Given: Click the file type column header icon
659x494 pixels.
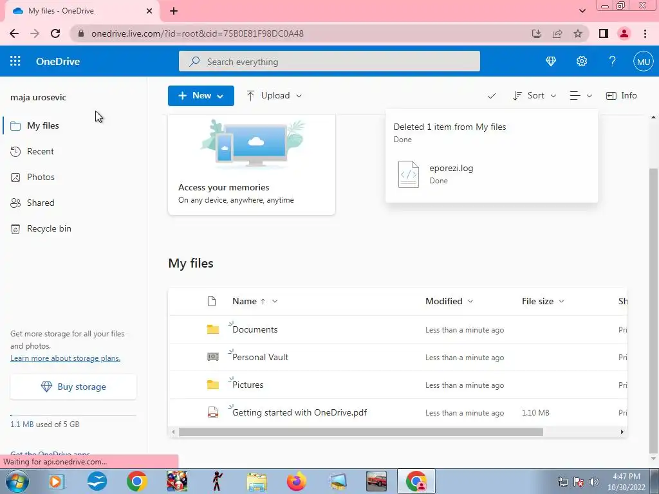Looking at the screenshot, I should [x=212, y=301].
